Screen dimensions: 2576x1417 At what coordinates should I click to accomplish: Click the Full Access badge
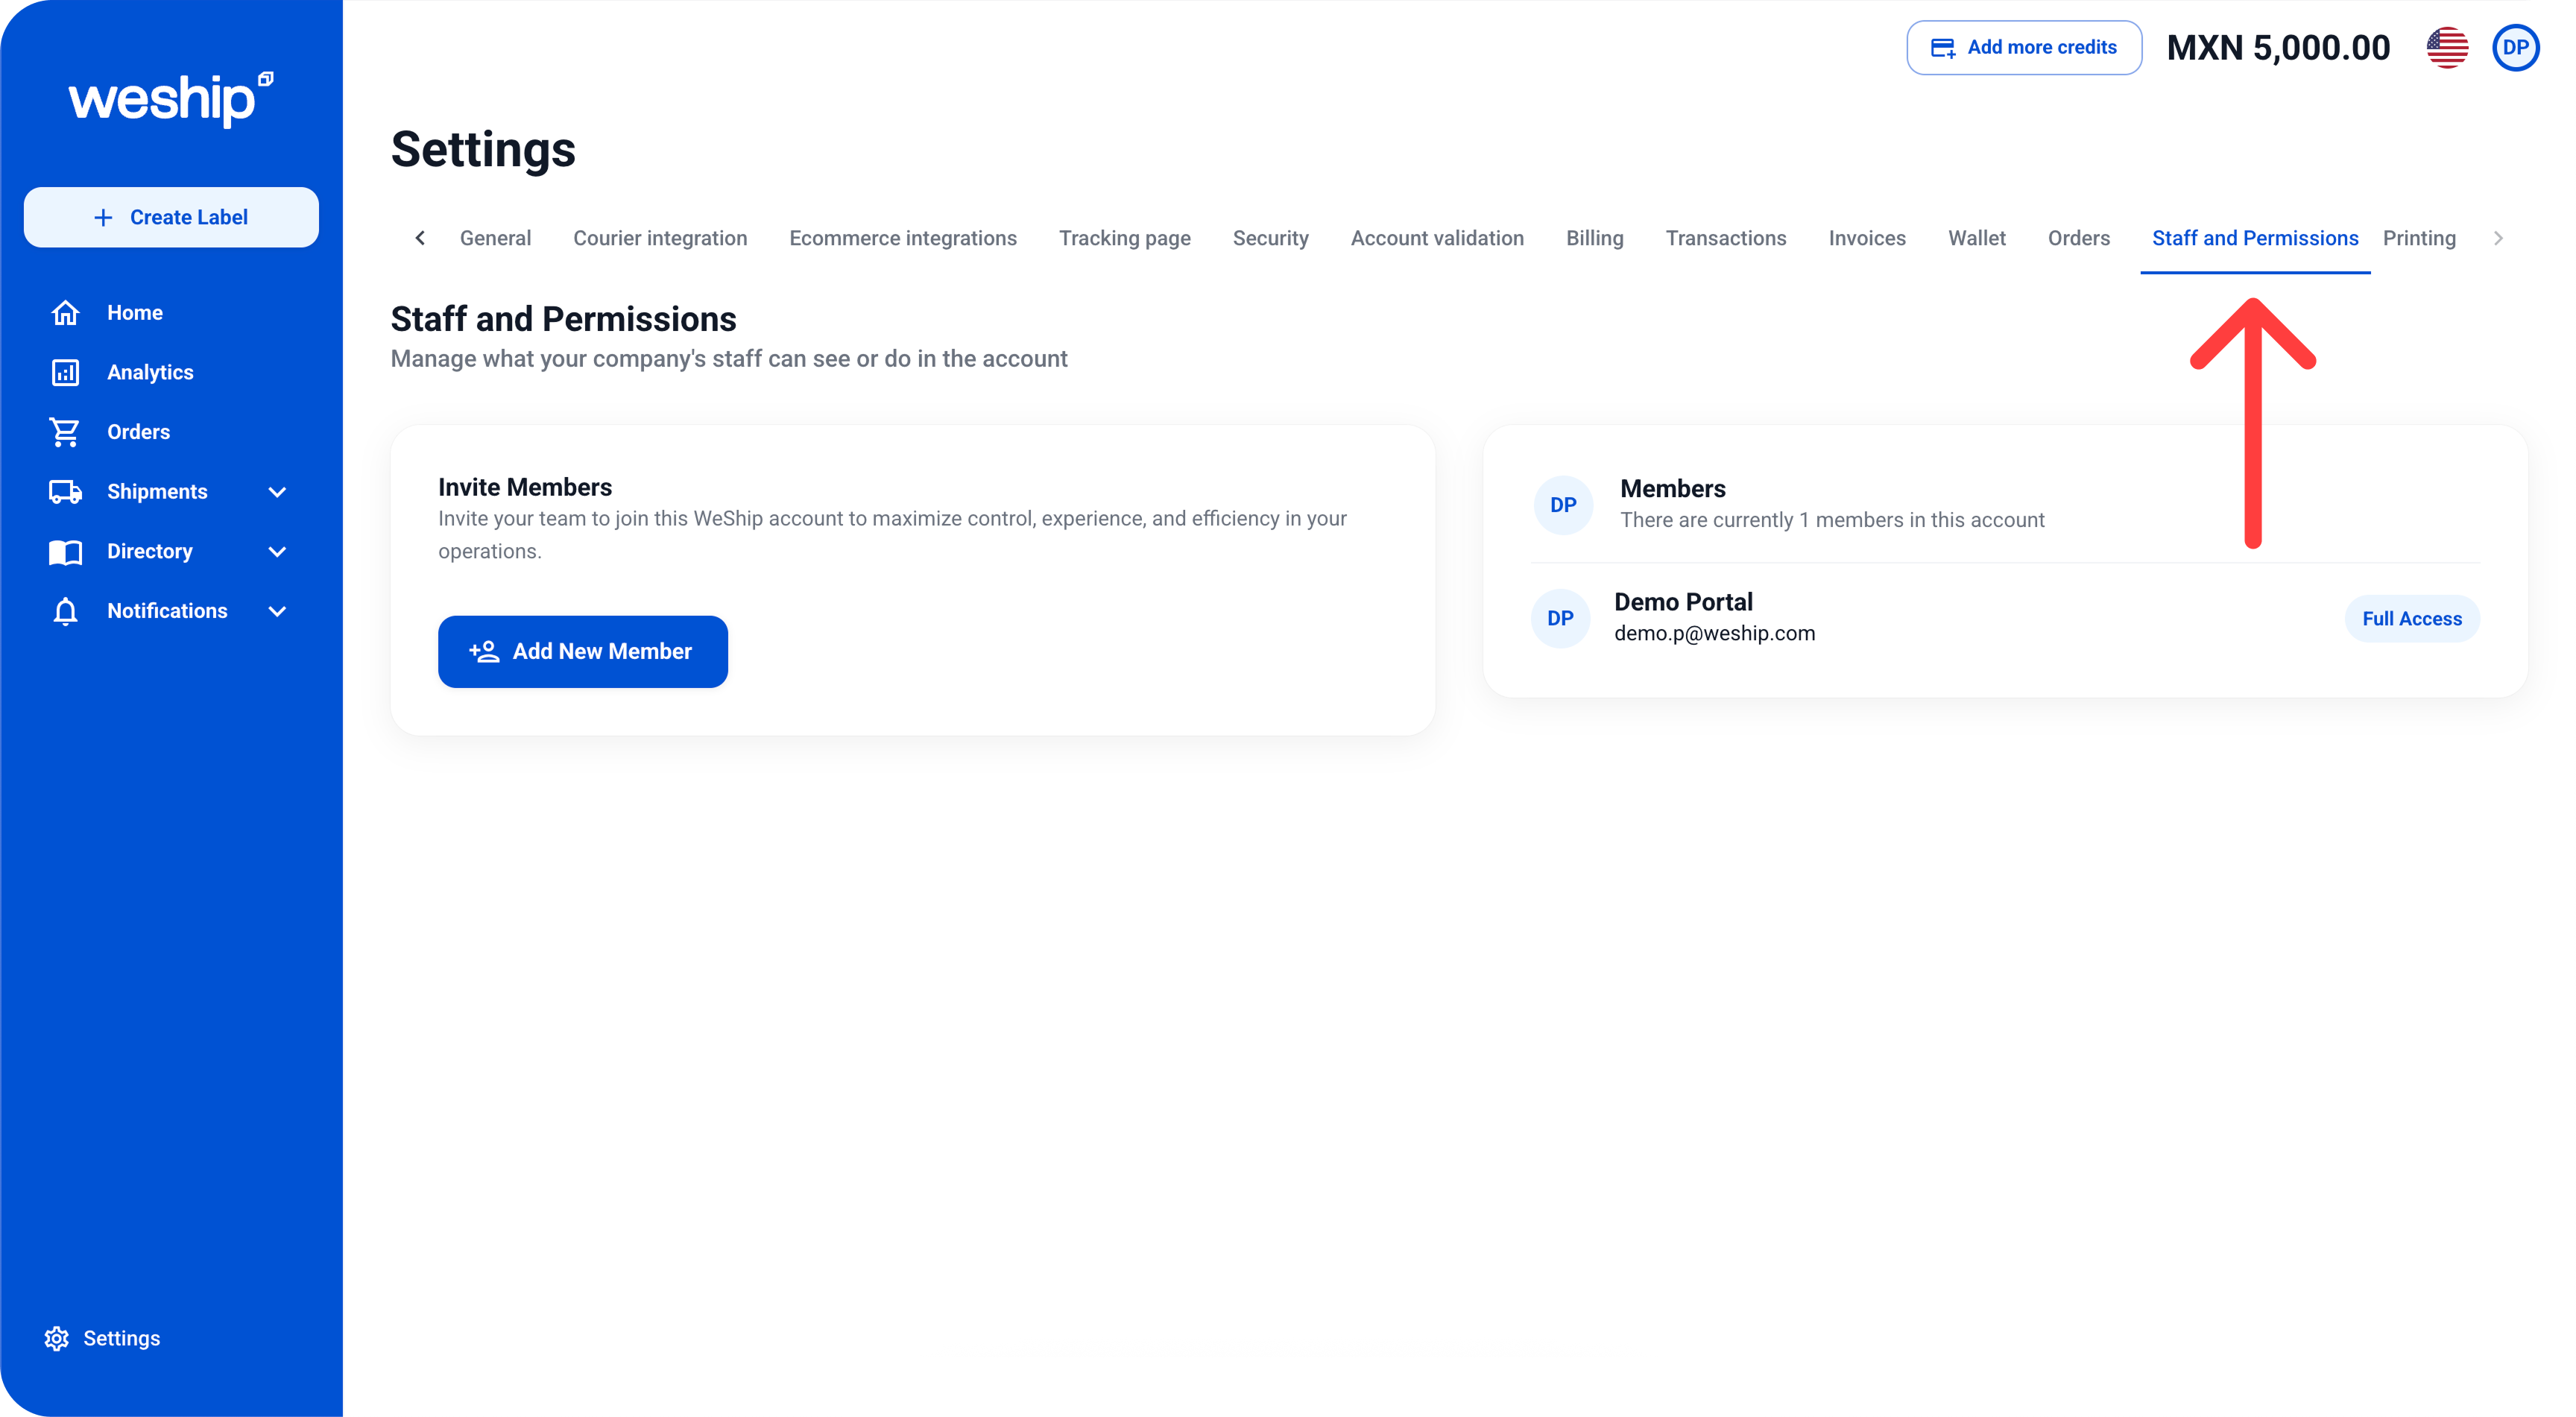(2412, 619)
